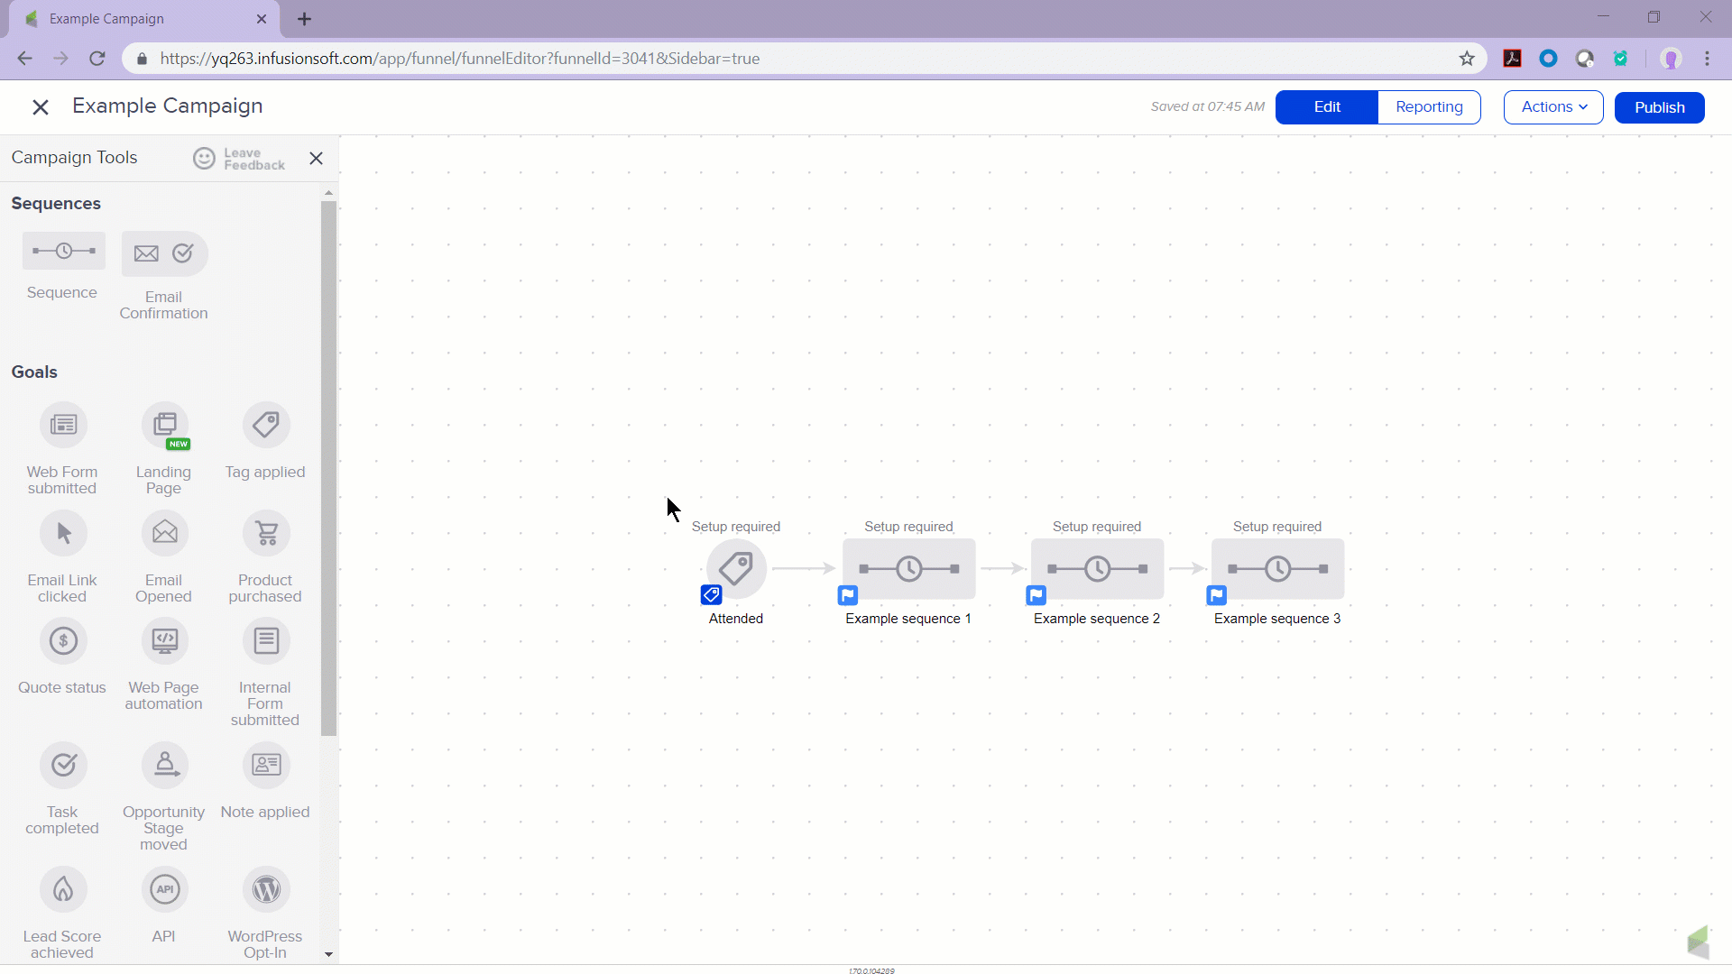Select the Email Confirmation sequence icon
The image size is (1732, 974).
pos(164,253)
